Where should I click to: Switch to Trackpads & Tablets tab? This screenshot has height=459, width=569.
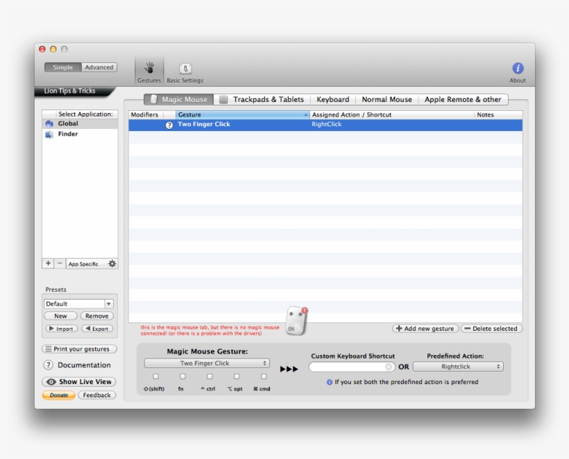262,99
